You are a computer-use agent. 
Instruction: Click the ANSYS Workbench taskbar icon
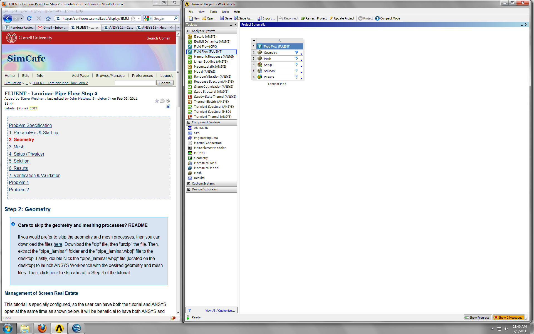59,328
